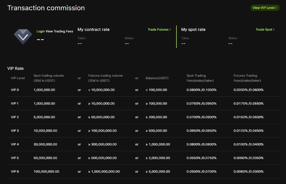Select the VIP 3 row label
This screenshot has height=184, width=286.
coord(15,131)
